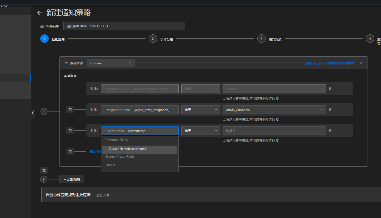This screenshot has height=218, width=381.
Task: Open 查看最近24小时内符合条件的事件 link
Action: [x=330, y=63]
